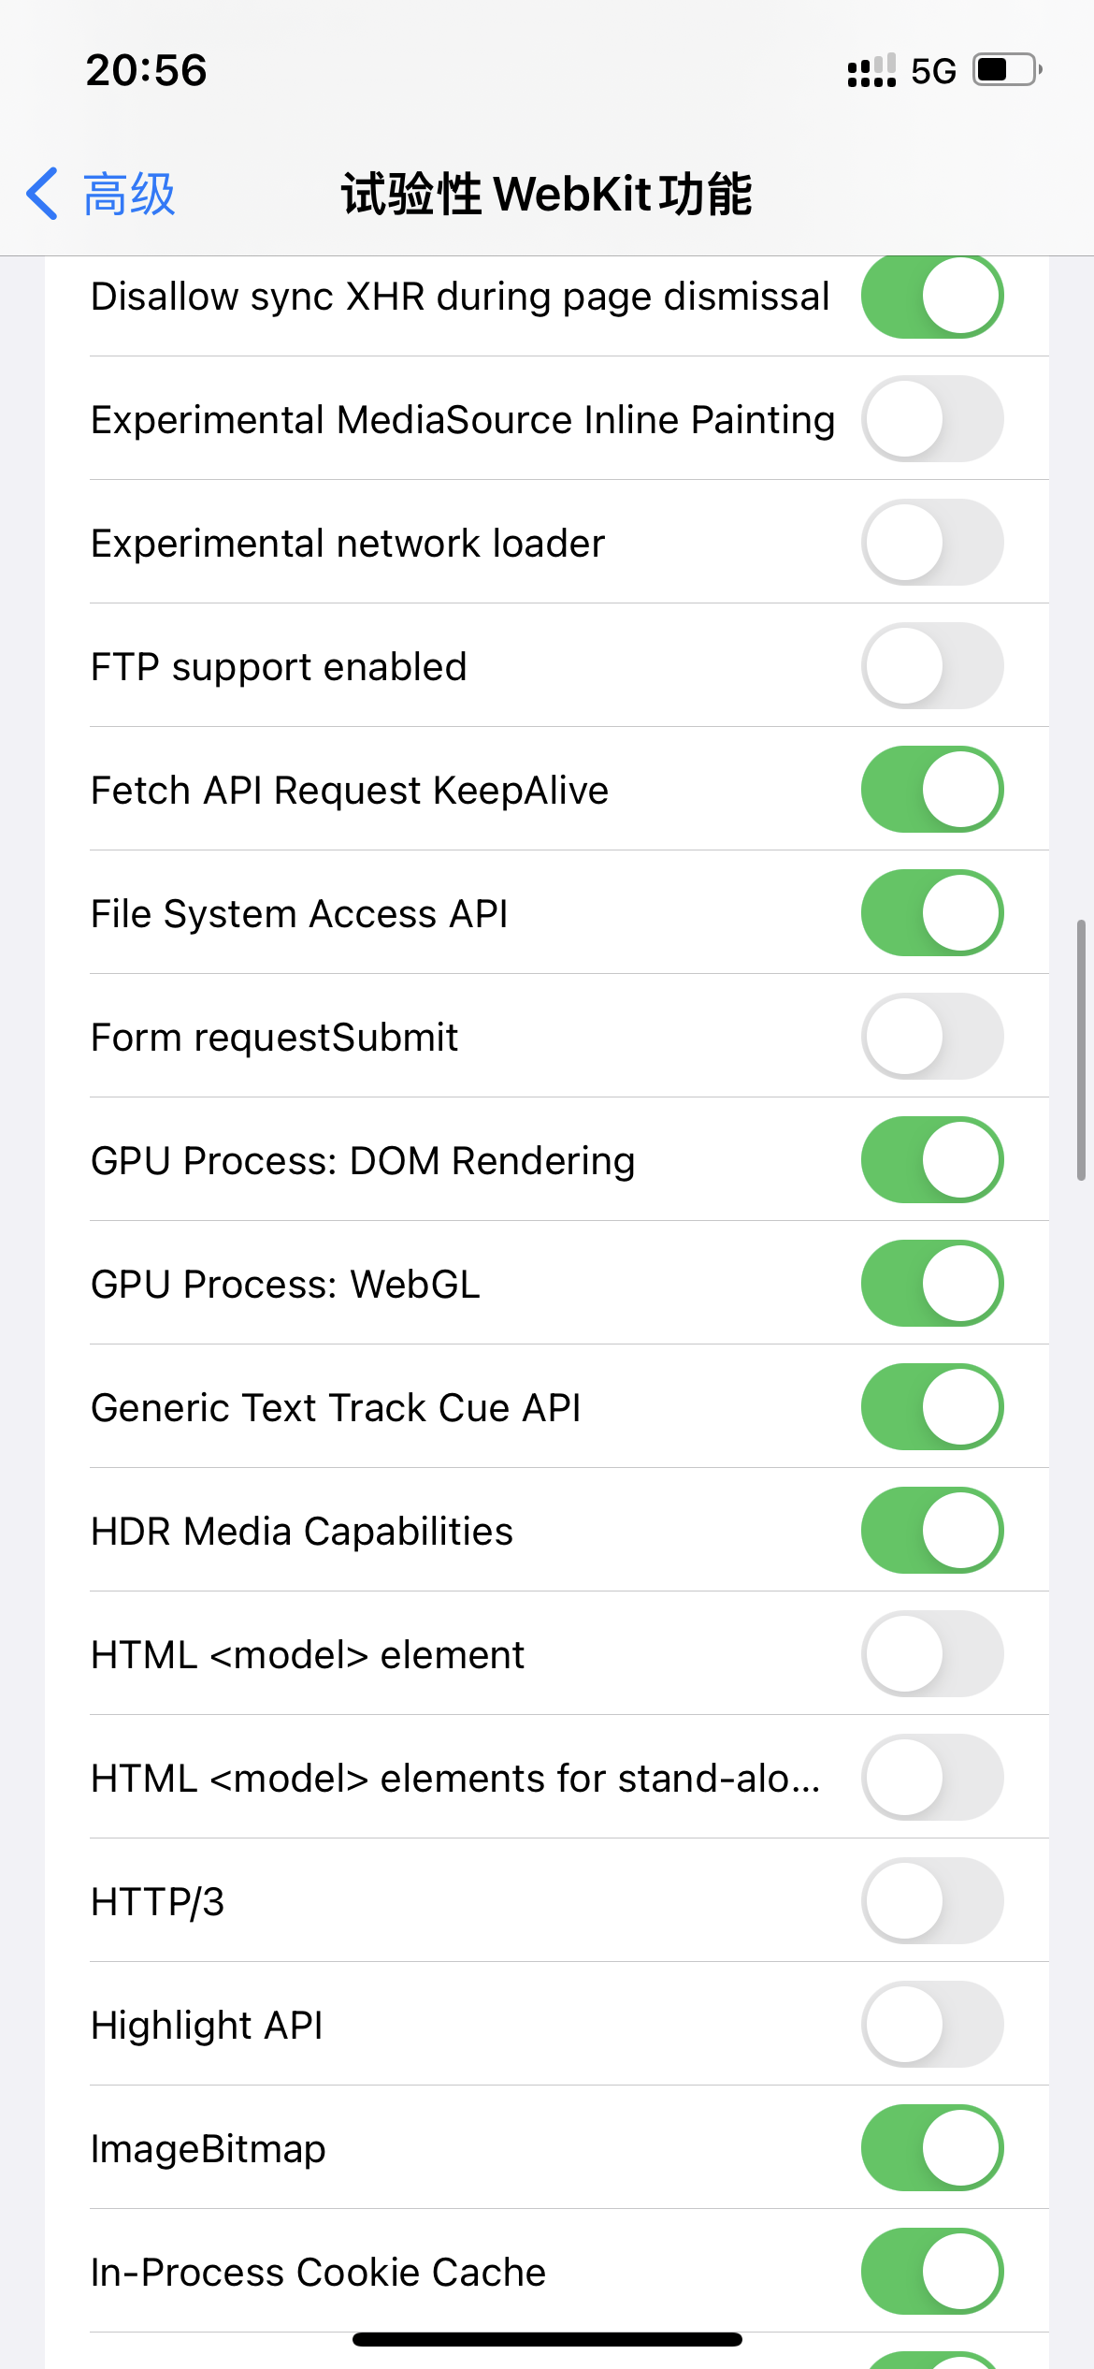Go back to 高级 settings
This screenshot has height=2369, width=1094.
point(128,195)
